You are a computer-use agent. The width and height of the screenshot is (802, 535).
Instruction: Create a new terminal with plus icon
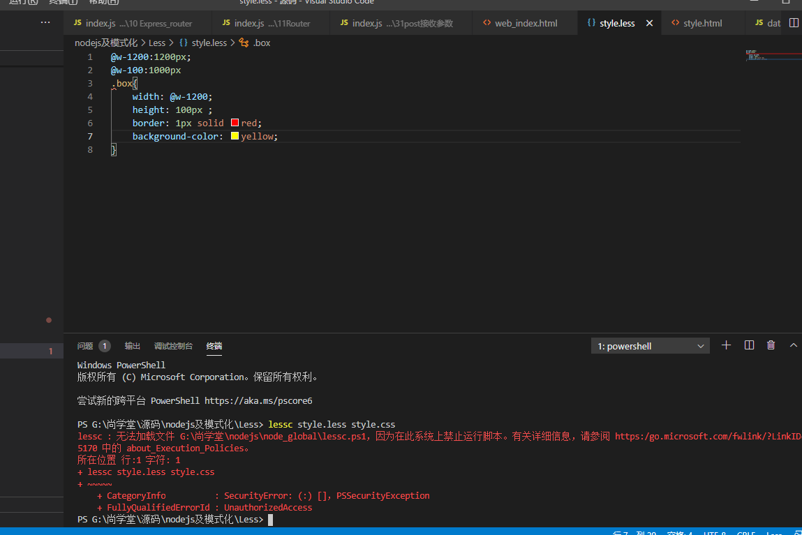point(726,345)
